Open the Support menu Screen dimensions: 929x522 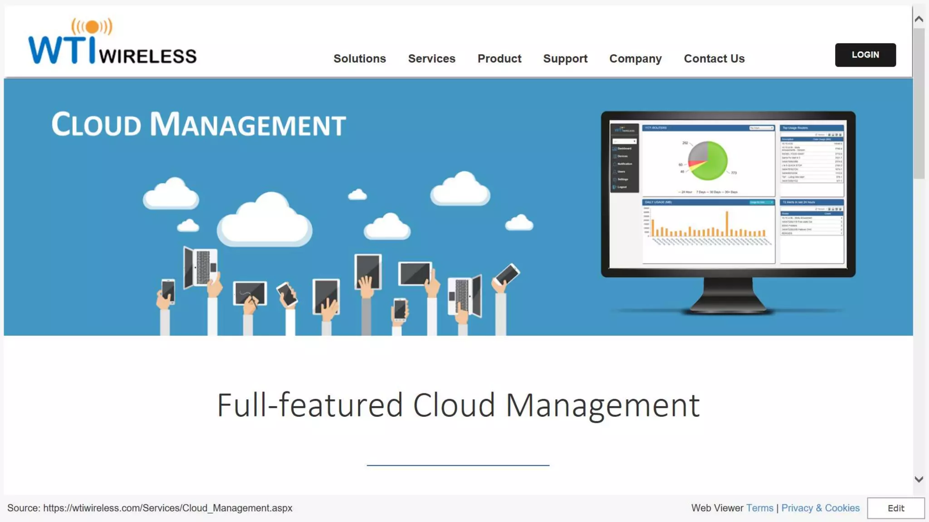(x=565, y=59)
